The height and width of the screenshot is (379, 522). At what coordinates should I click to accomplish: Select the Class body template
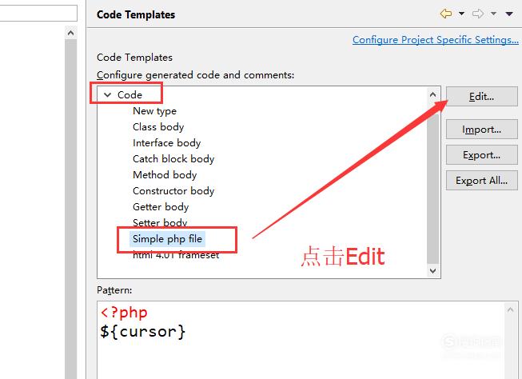point(158,127)
